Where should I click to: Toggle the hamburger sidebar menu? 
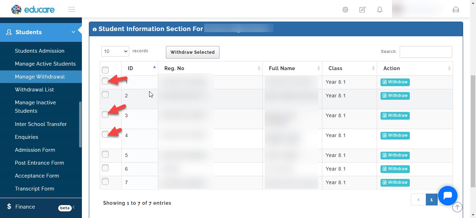[x=72, y=9]
